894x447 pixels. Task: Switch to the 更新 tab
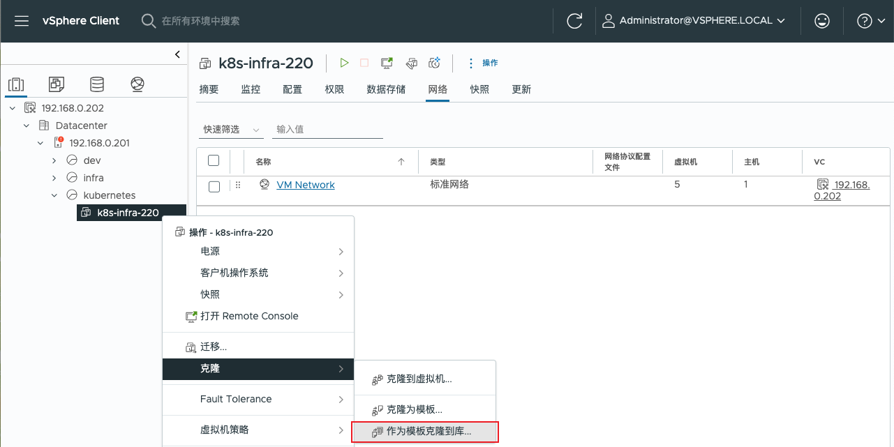pos(521,89)
